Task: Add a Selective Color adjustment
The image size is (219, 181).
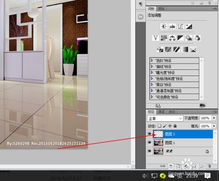Action: [193, 49]
